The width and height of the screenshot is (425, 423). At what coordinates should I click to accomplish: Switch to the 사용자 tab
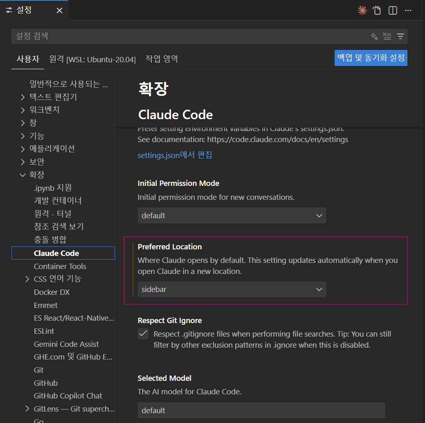[x=28, y=59]
